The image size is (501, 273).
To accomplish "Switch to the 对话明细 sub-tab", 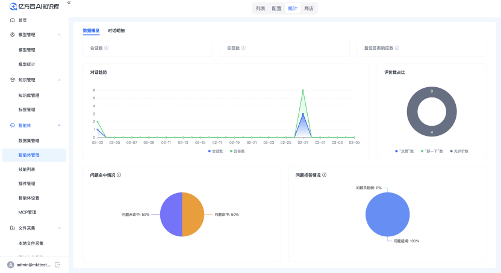I will (116, 31).
